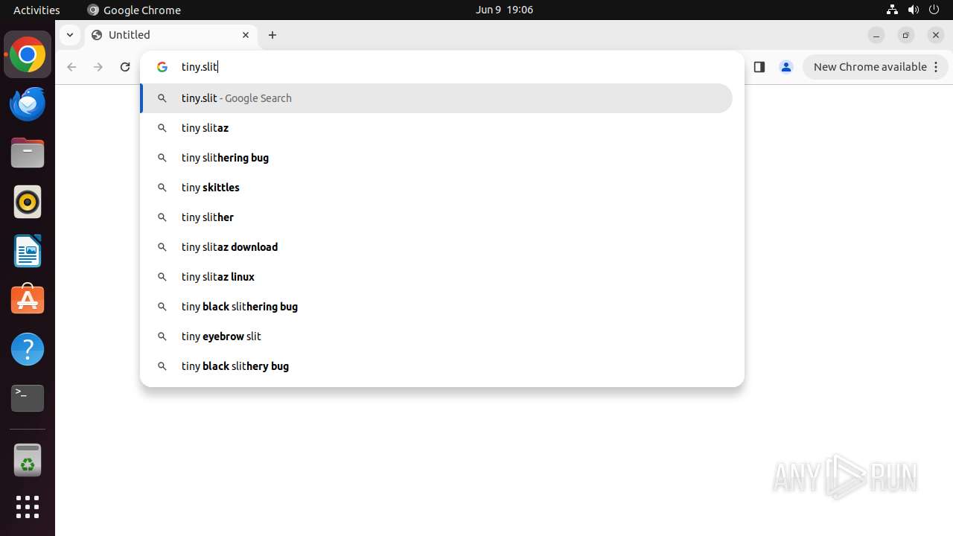Image resolution: width=953 pixels, height=536 pixels.
Task: Select suggestion tiny slither
Action: [x=436, y=217]
